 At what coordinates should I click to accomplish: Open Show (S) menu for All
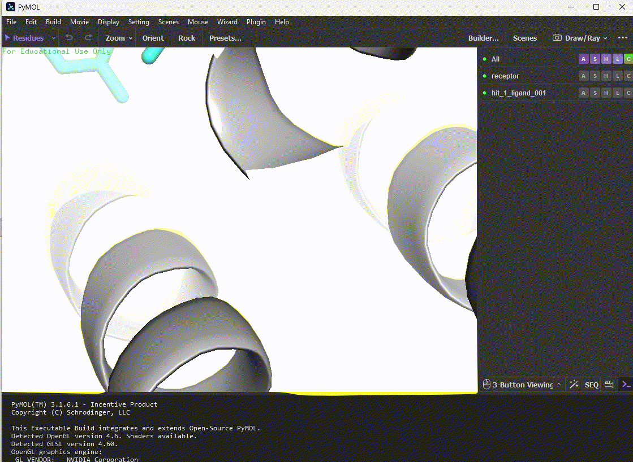click(x=595, y=59)
